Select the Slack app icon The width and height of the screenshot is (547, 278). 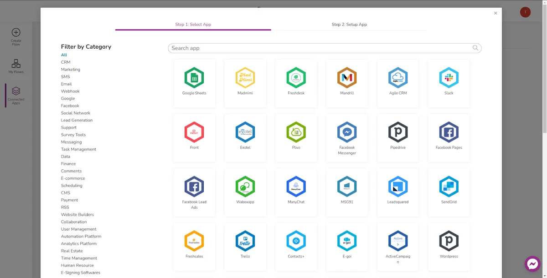(449, 78)
